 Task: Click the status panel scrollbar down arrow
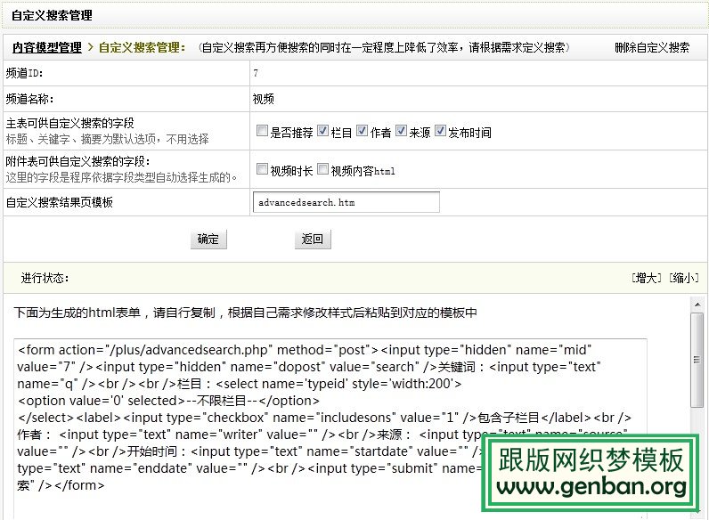coord(698,512)
